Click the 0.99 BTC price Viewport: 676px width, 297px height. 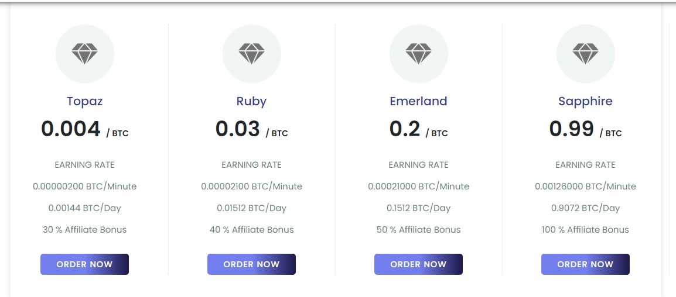tap(572, 129)
